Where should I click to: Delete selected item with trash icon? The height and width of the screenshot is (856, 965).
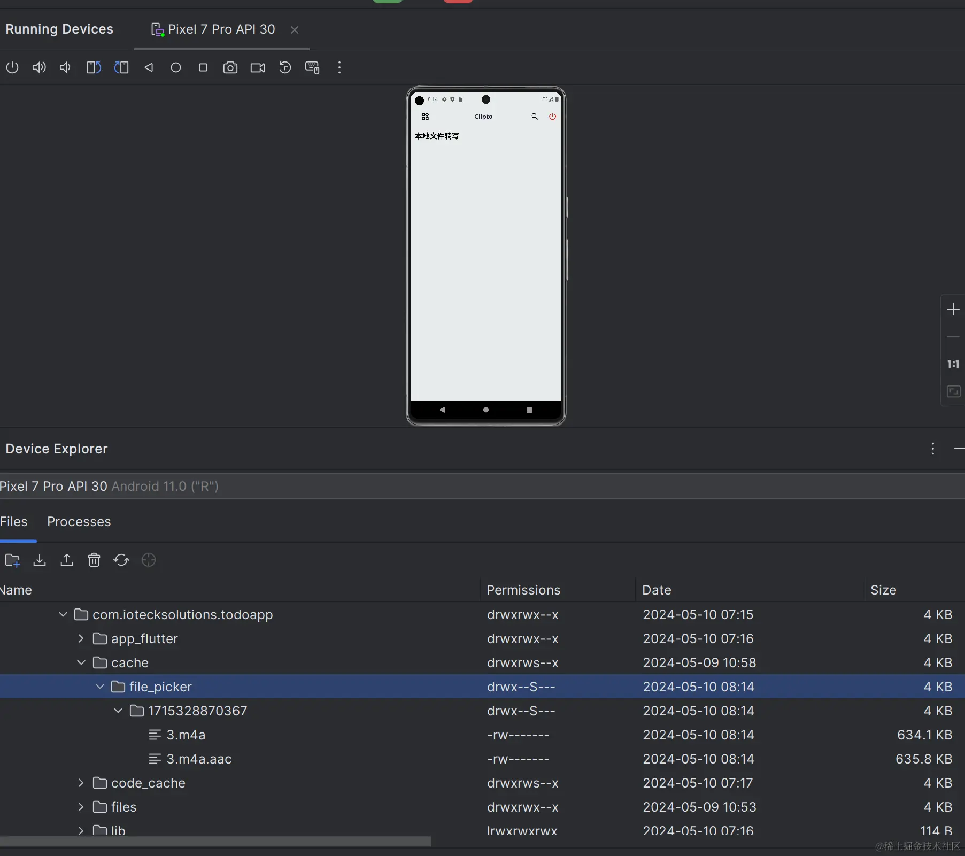[x=94, y=560]
